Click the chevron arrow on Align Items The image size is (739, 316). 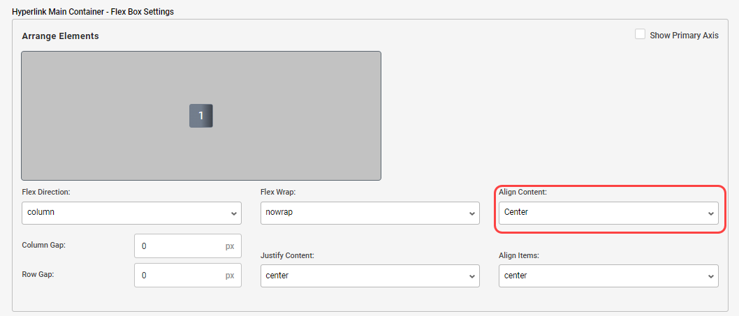(x=710, y=276)
